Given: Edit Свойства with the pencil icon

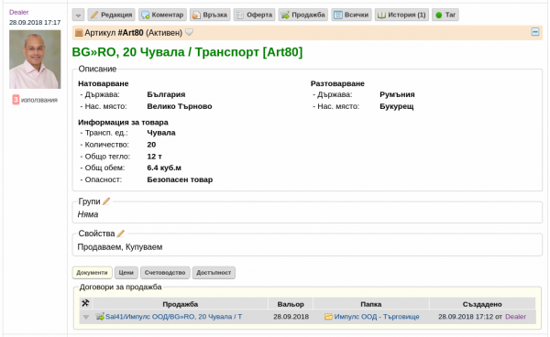Looking at the screenshot, I should (x=121, y=234).
